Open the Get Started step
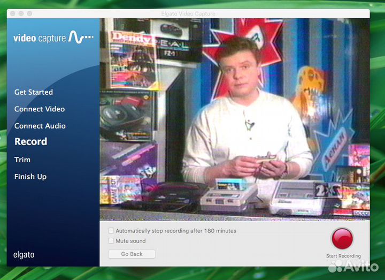 (33, 92)
